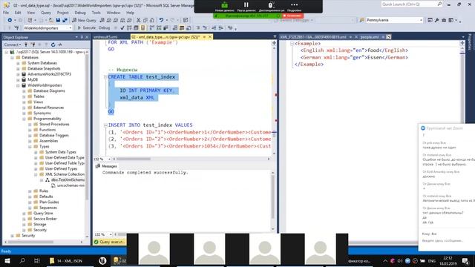Click the Properties wrench icon

coord(436,20)
